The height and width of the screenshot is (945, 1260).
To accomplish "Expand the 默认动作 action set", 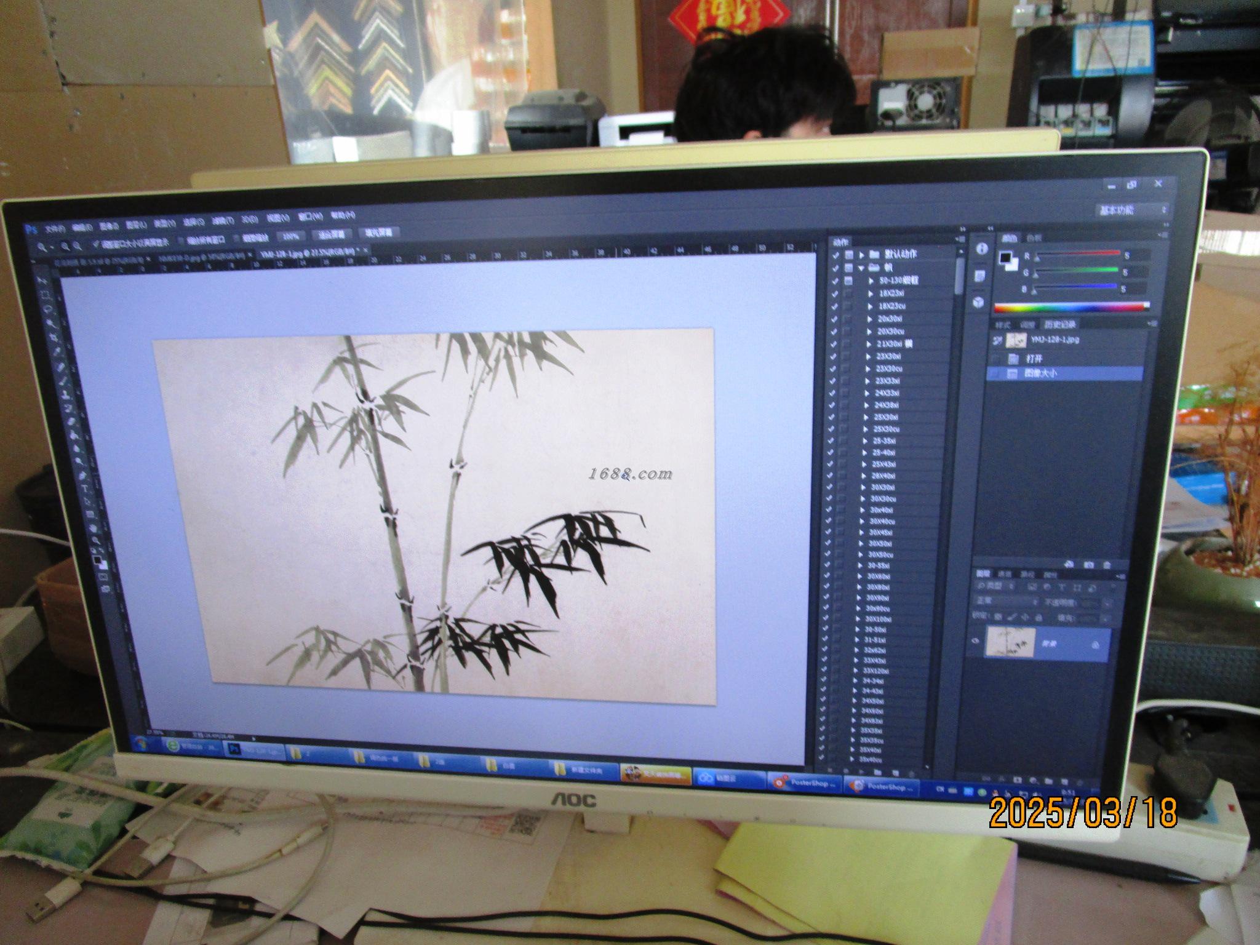I will click(x=862, y=254).
